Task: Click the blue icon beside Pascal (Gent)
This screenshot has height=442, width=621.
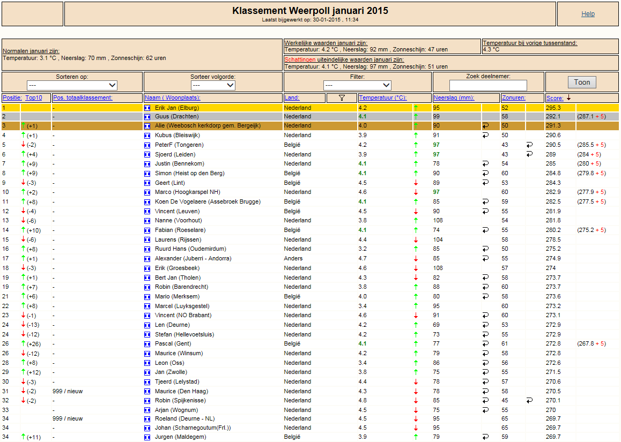Action: point(147,344)
